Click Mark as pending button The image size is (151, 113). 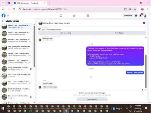pyautogui.click(x=66, y=33)
